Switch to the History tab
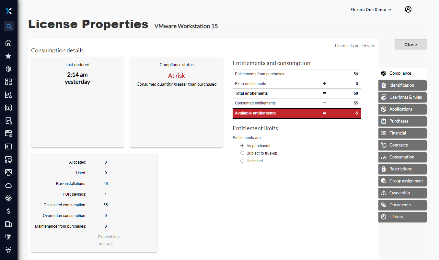 [402, 217]
